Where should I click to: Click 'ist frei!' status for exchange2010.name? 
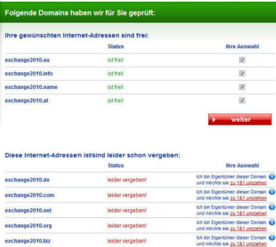pyautogui.click(x=115, y=87)
